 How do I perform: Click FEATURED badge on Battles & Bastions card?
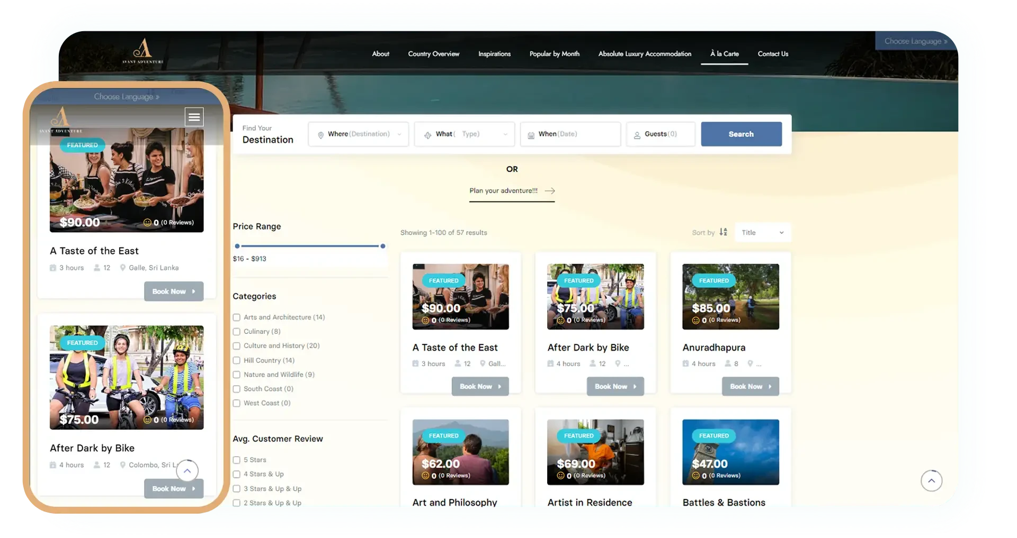[713, 436]
